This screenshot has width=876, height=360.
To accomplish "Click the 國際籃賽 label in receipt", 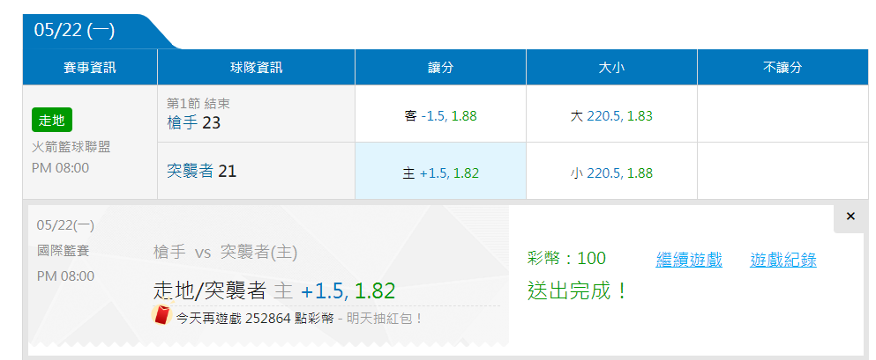I will [x=64, y=251].
